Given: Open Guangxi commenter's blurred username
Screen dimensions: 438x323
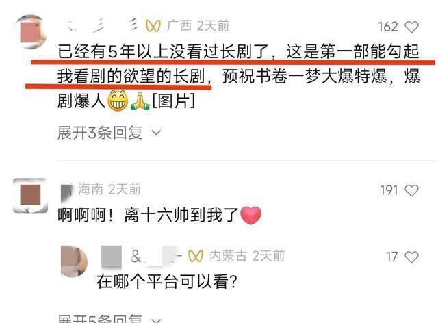Looking at the screenshot, I should [x=101, y=26].
